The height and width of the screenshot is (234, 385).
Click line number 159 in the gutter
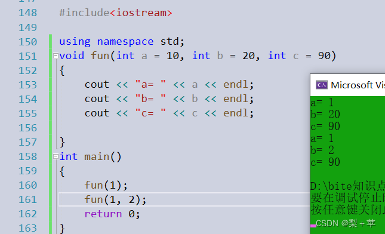point(27,171)
